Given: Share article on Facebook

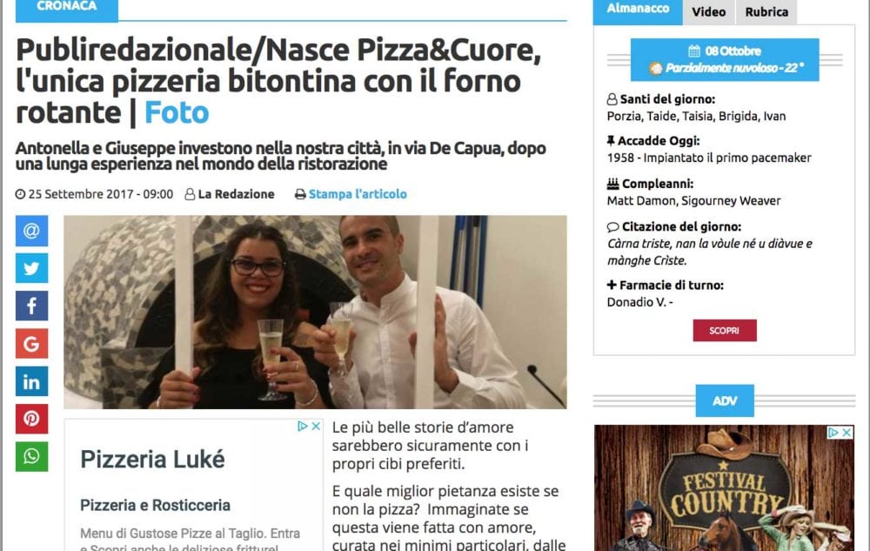Looking at the screenshot, I should [x=31, y=306].
